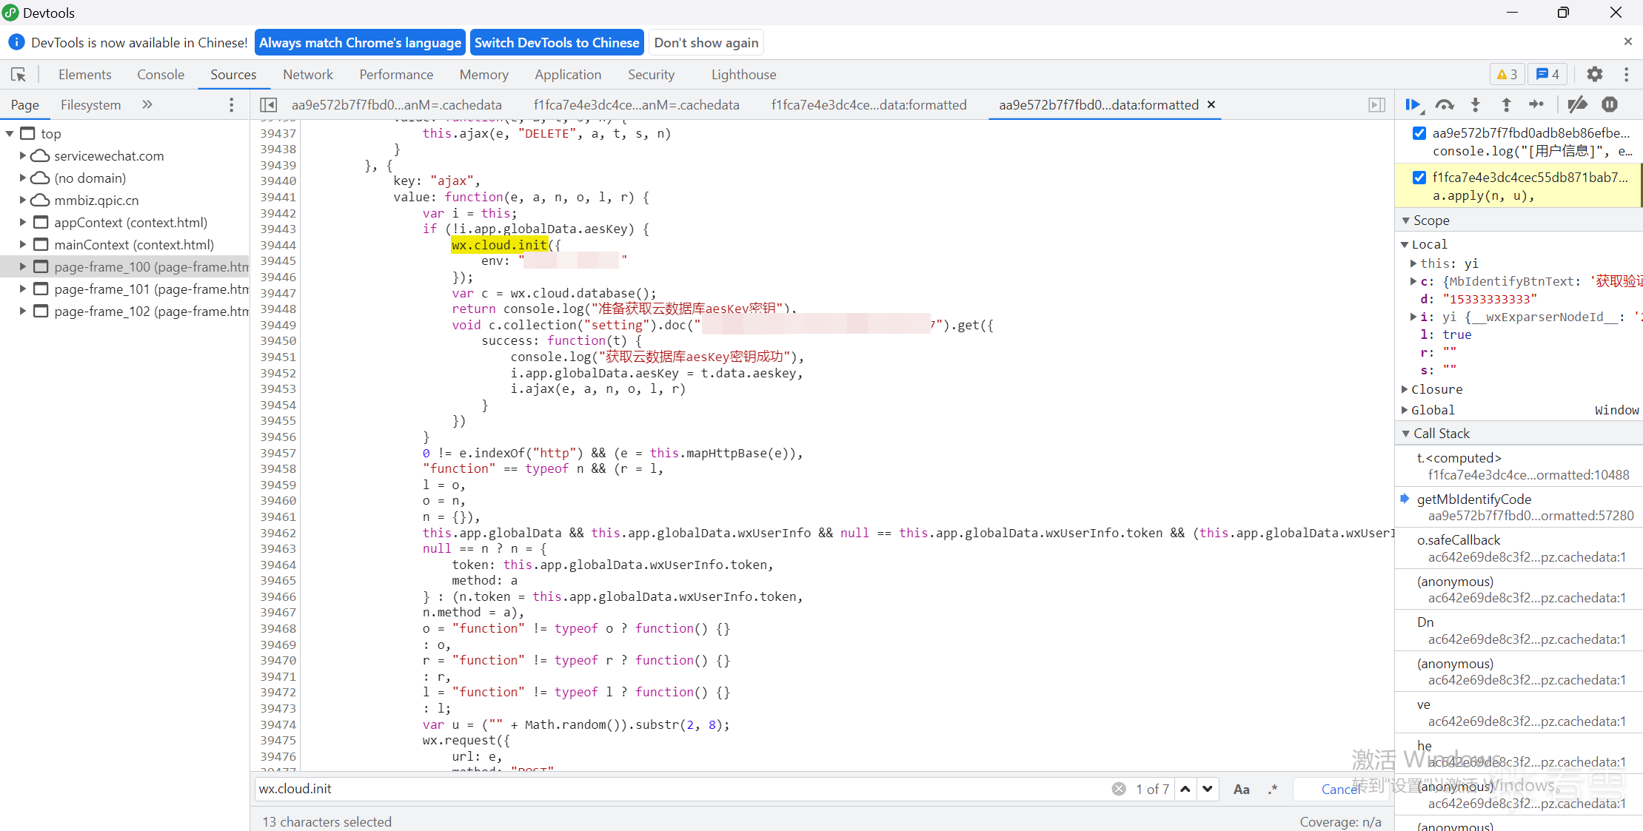The image size is (1643, 831).
Task: Uncheck the aa9e572b7f7fbd0 breakpoint checkbox
Action: (1419, 133)
